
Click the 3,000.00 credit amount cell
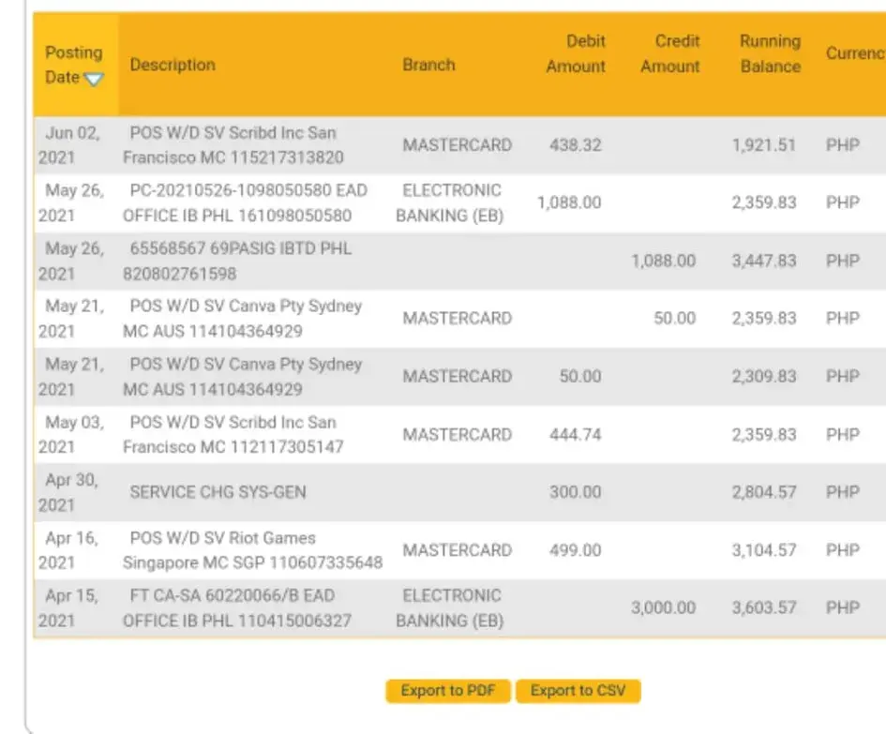pos(663,607)
